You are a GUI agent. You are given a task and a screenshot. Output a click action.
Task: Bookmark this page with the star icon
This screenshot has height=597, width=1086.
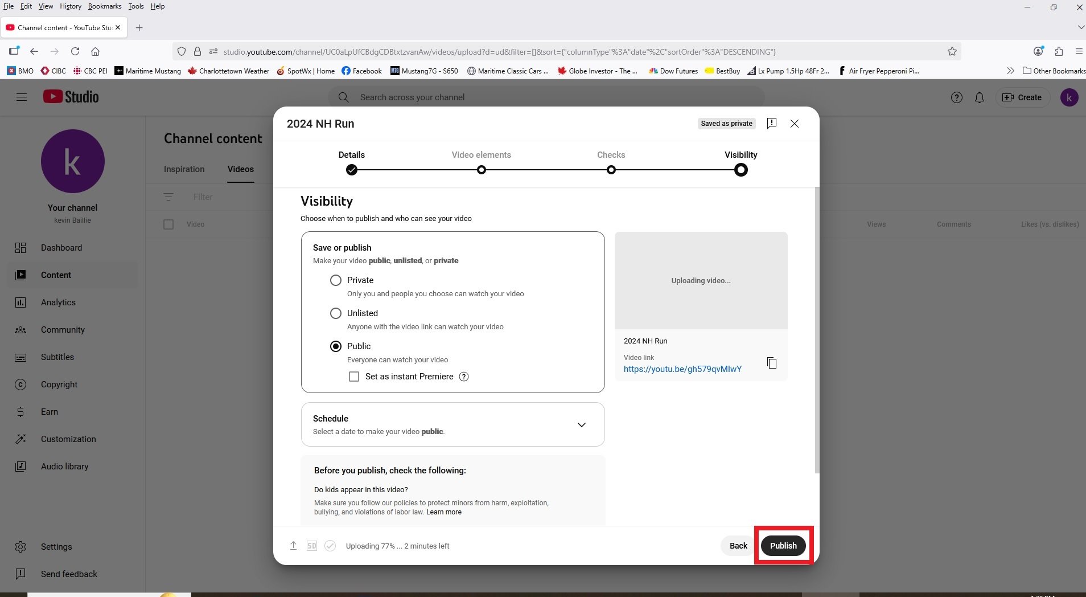pyautogui.click(x=952, y=51)
